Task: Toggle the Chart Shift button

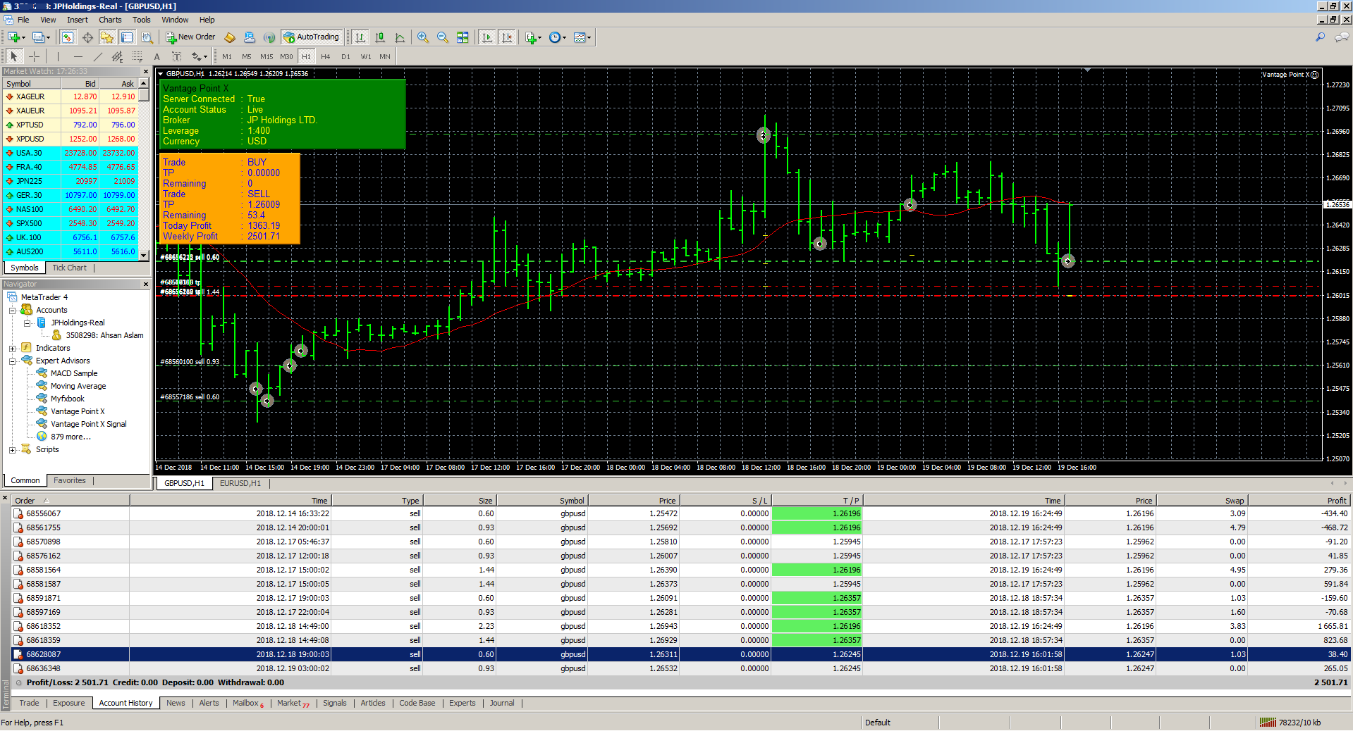Action: tap(507, 37)
